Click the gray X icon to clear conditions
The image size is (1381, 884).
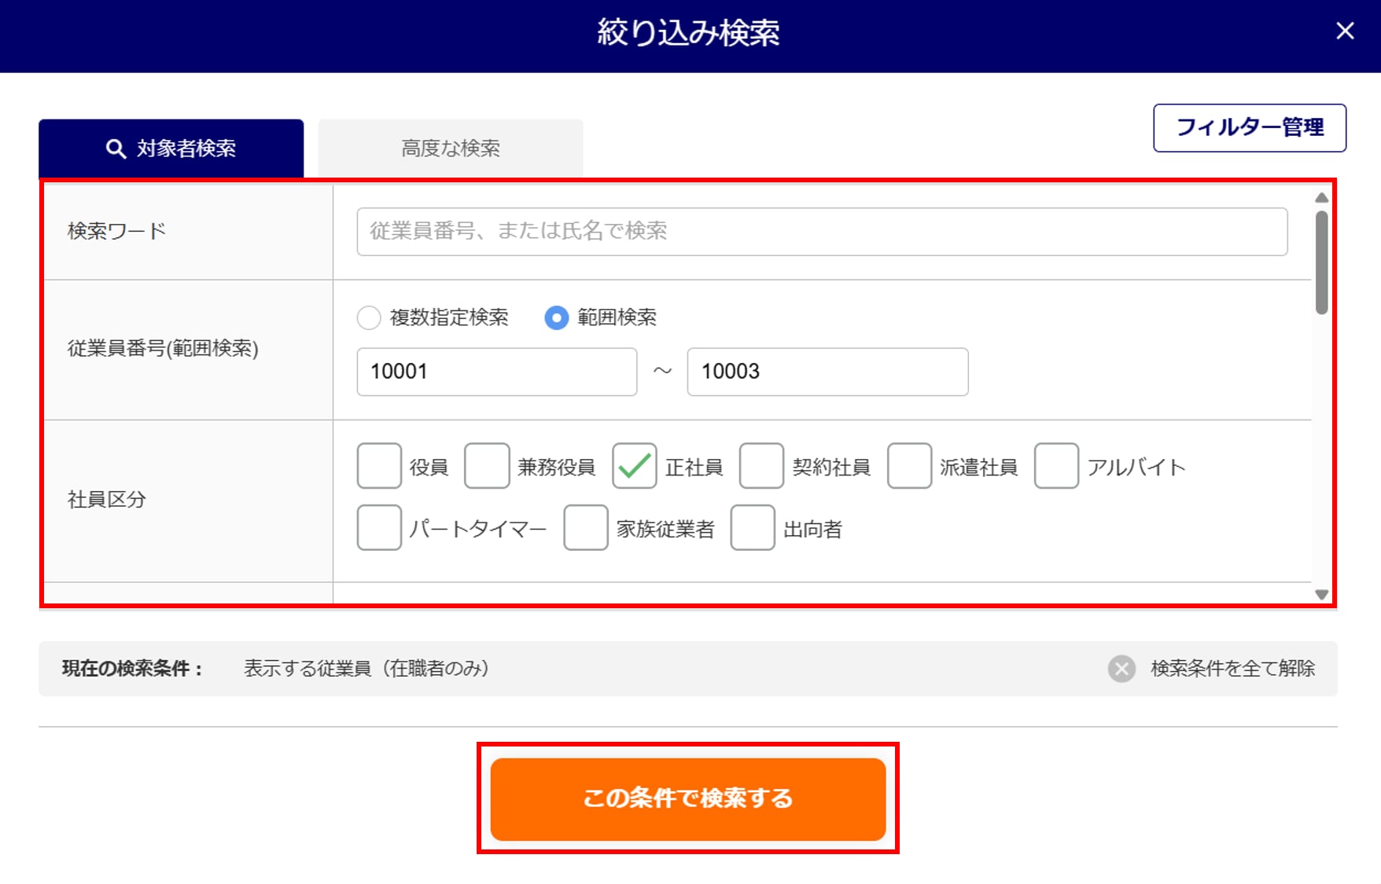1121,669
